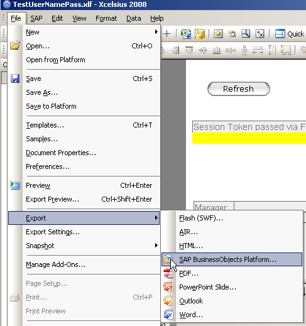Open the Data Manager gold cylinders icon
The height and width of the screenshot is (326, 306).
click(x=200, y=34)
